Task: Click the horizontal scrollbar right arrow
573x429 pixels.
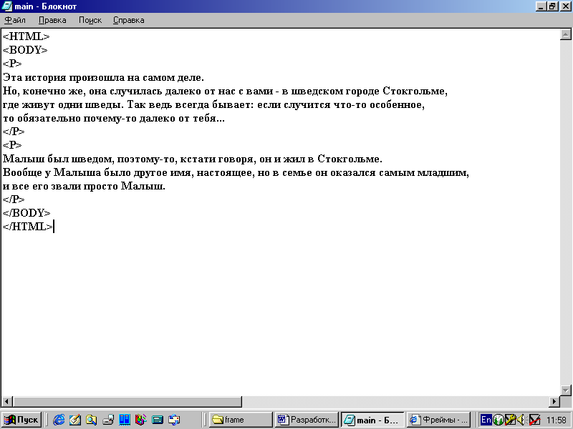Action: pos(554,402)
